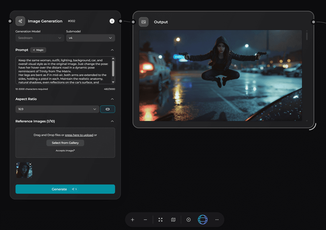Click the Select from Gallery button
Viewport: 326px width, 230px height.
coord(65,143)
